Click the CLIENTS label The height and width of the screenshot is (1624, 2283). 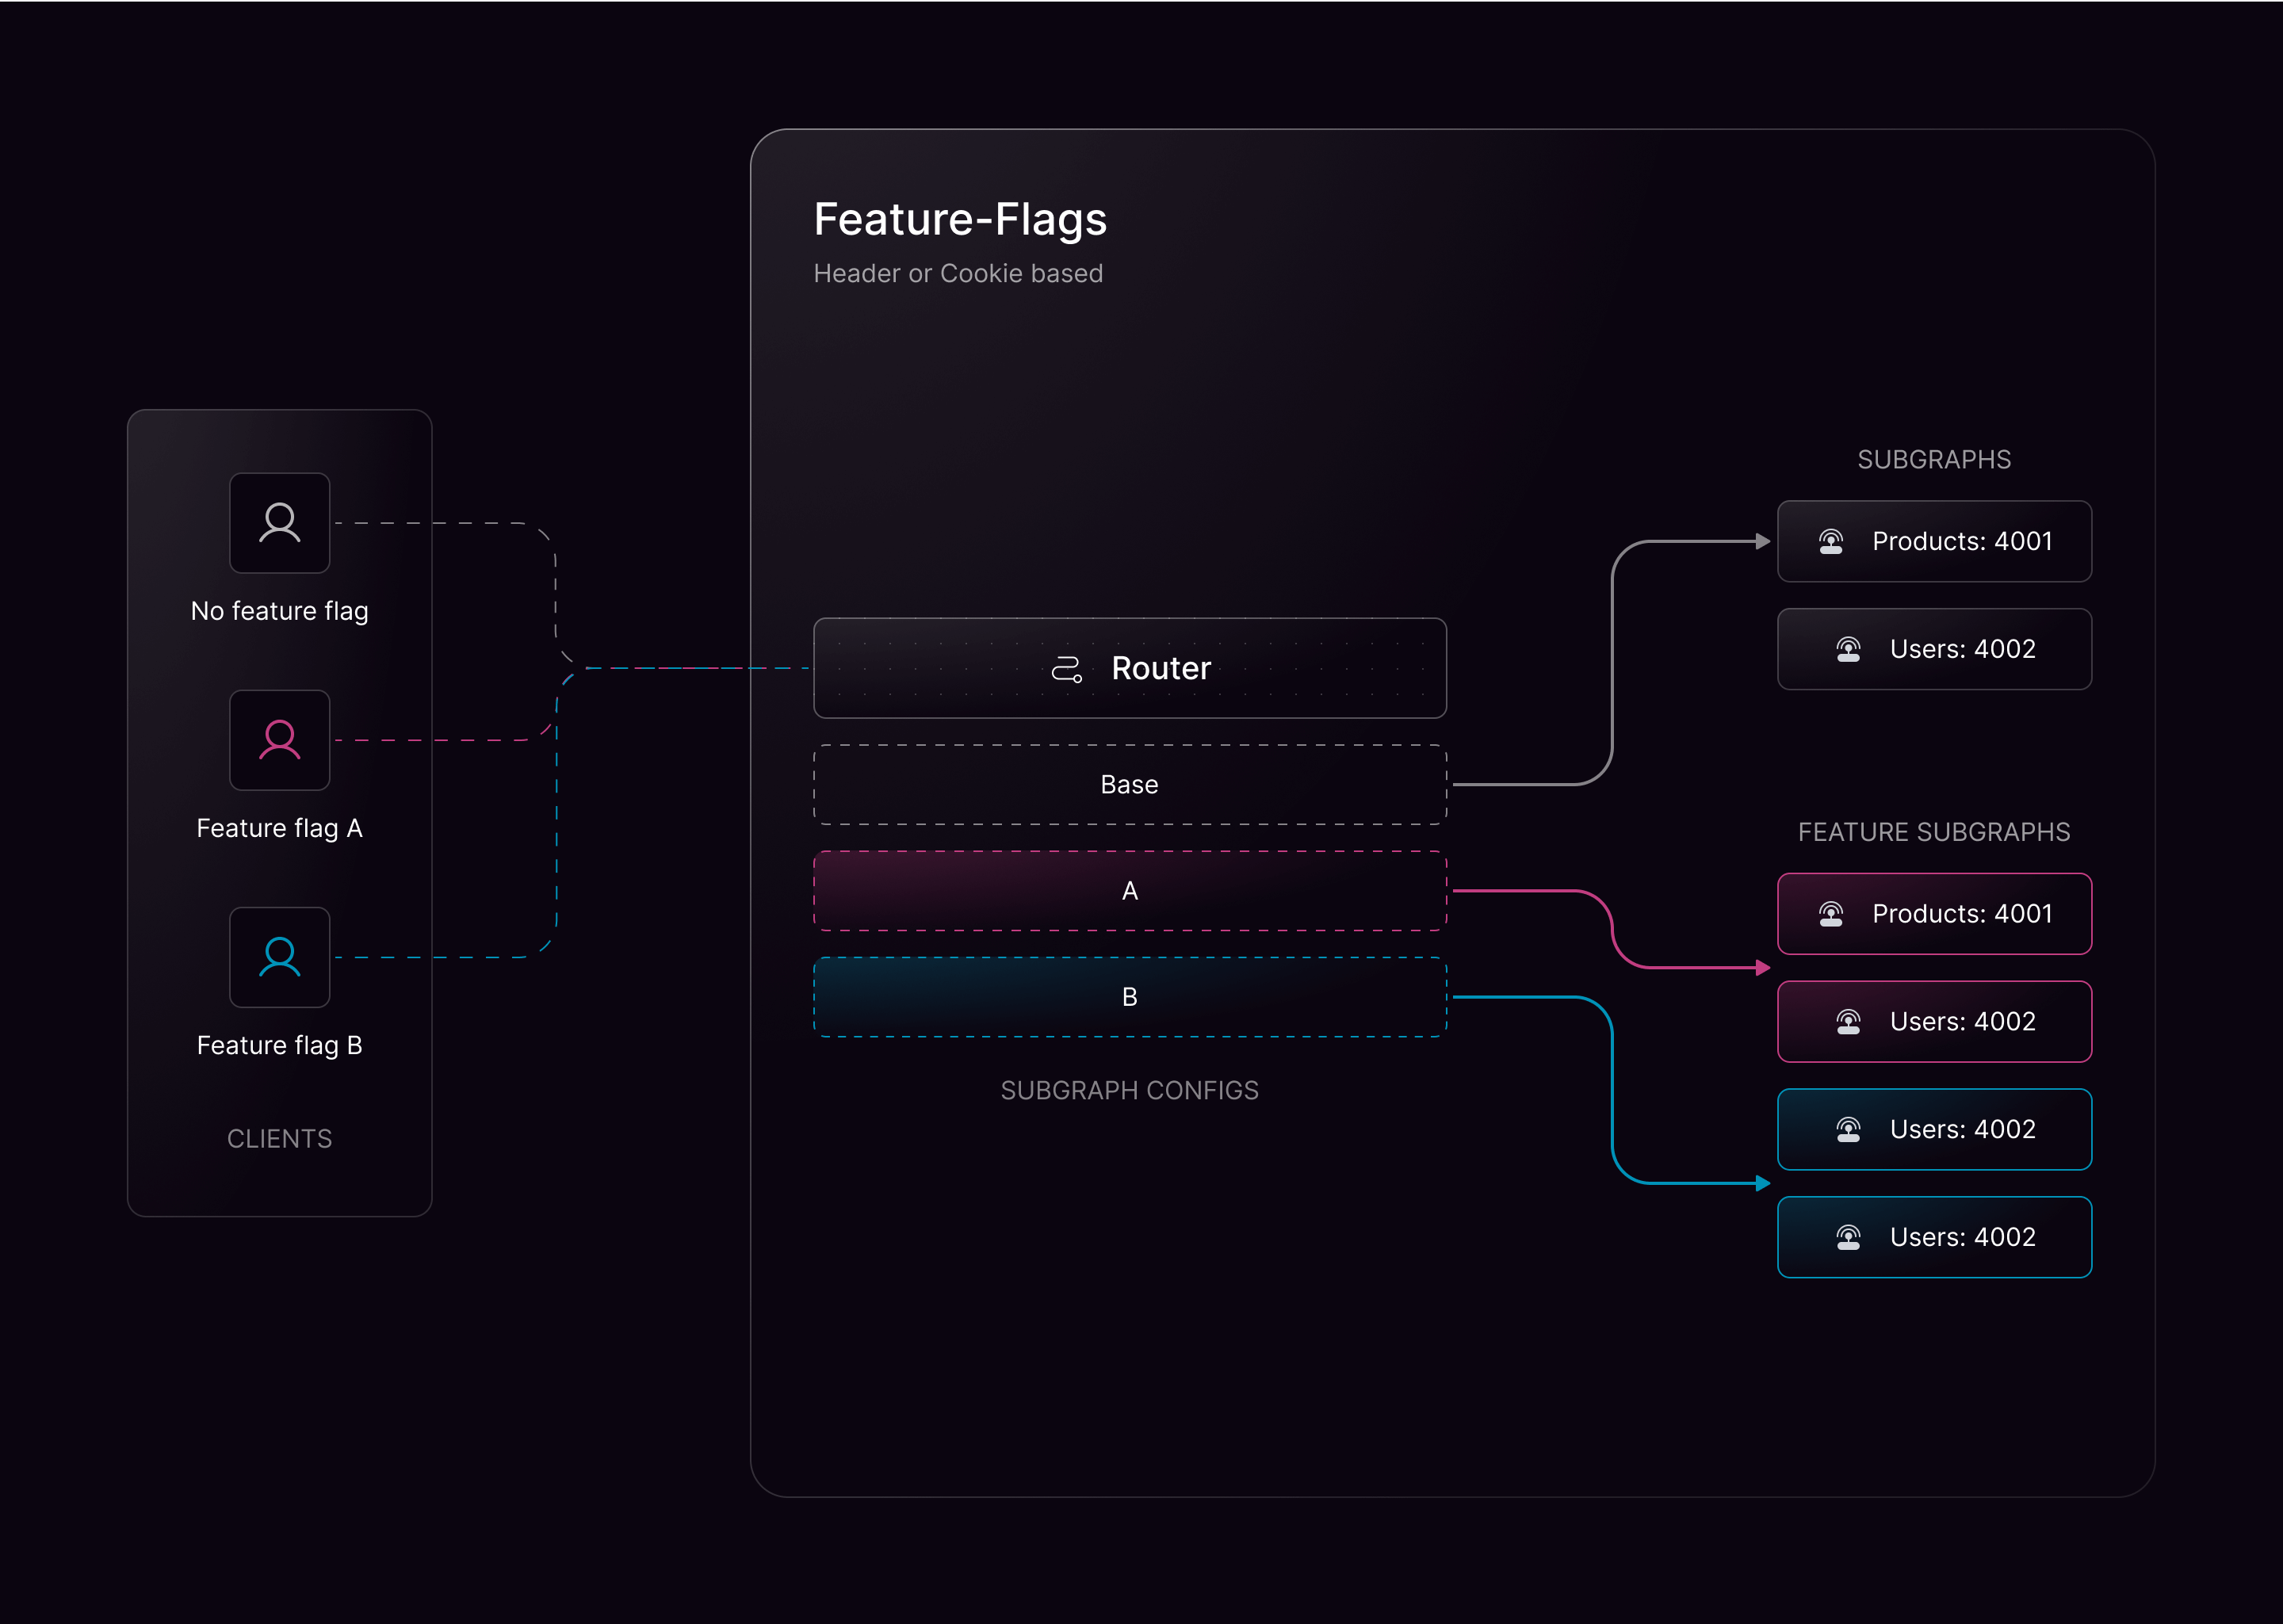point(279,1139)
